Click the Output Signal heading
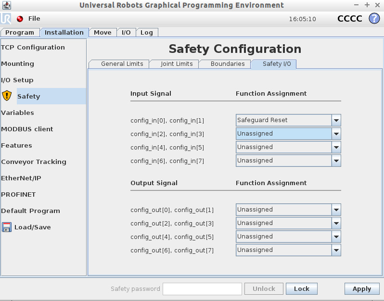Screen dimensions: 384x301 (x=154, y=183)
